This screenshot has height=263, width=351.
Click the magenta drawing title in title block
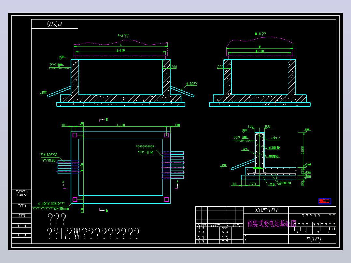[x=272, y=224]
